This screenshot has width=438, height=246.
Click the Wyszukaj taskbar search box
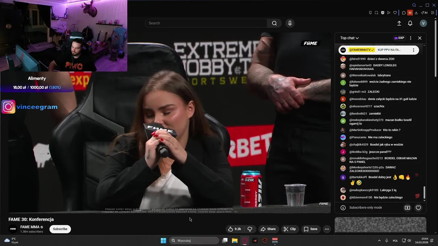194,241
